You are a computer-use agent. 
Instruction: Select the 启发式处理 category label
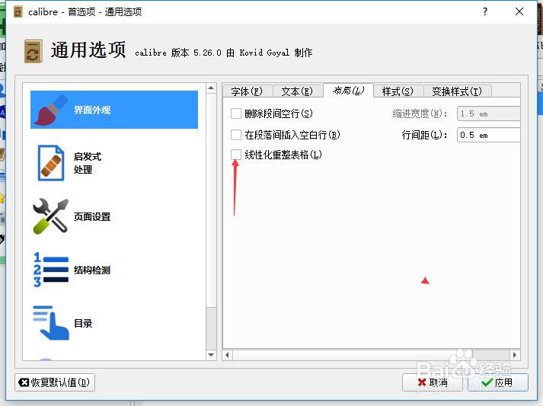pos(88,163)
